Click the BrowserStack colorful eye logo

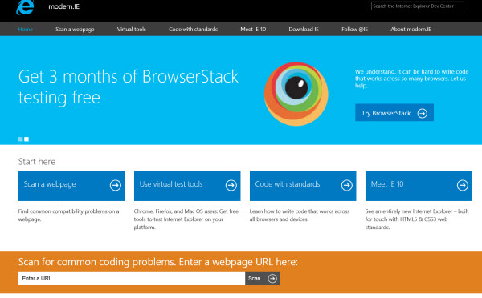tap(296, 94)
